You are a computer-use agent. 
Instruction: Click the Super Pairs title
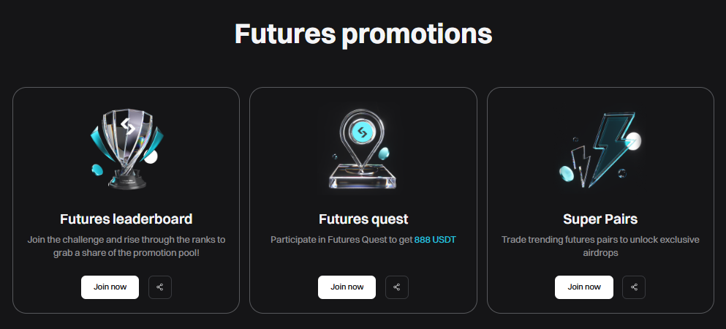pos(600,219)
